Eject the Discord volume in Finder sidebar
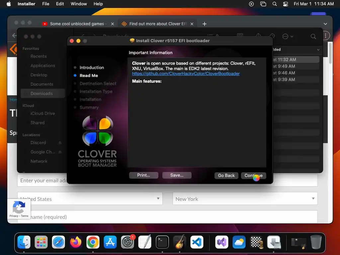This screenshot has height=255, width=340. [60, 143]
